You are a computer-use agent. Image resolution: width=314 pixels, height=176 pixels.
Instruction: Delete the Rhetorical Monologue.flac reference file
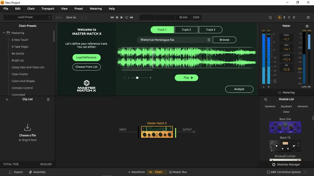click(209, 40)
